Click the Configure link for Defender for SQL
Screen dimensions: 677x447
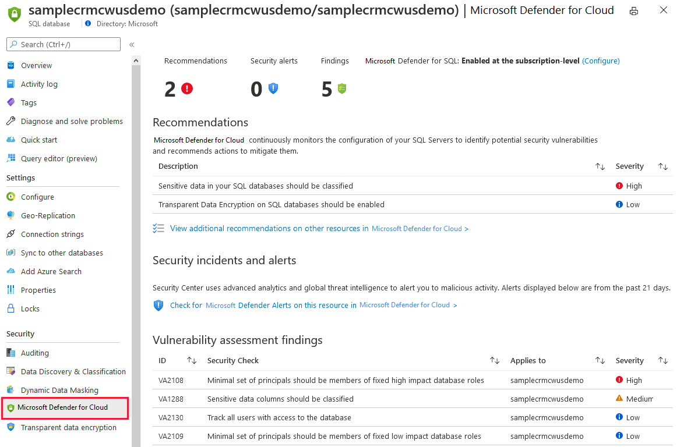(x=601, y=60)
